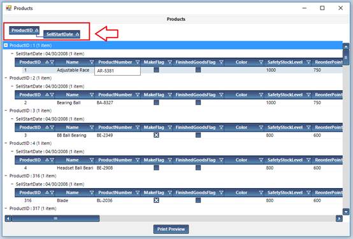This screenshot has height=239, width=353.
Task: Sort by ProductNumber column in ProductID 2 group
Action: coord(115,95)
